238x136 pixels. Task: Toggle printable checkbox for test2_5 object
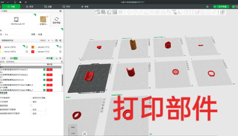(x=44, y=70)
